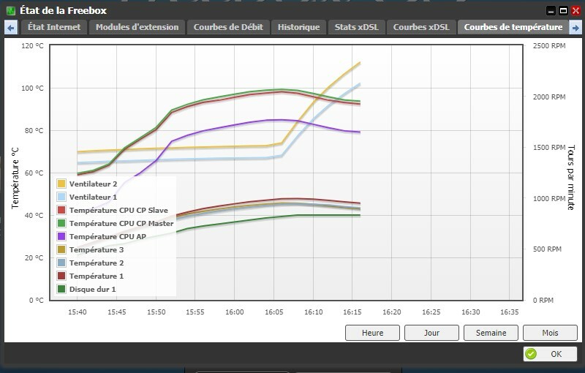585x373 pixels.
Task: Click the Température 1 legend label
Action: pyautogui.click(x=97, y=276)
